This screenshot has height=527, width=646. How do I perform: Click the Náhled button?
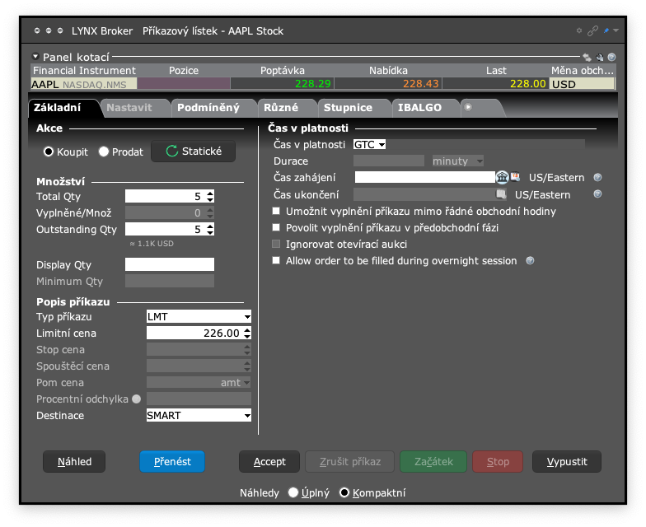click(74, 461)
